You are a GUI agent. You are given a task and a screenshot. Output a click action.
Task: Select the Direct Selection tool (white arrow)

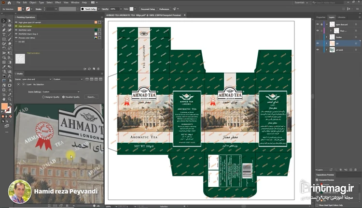[10, 21]
